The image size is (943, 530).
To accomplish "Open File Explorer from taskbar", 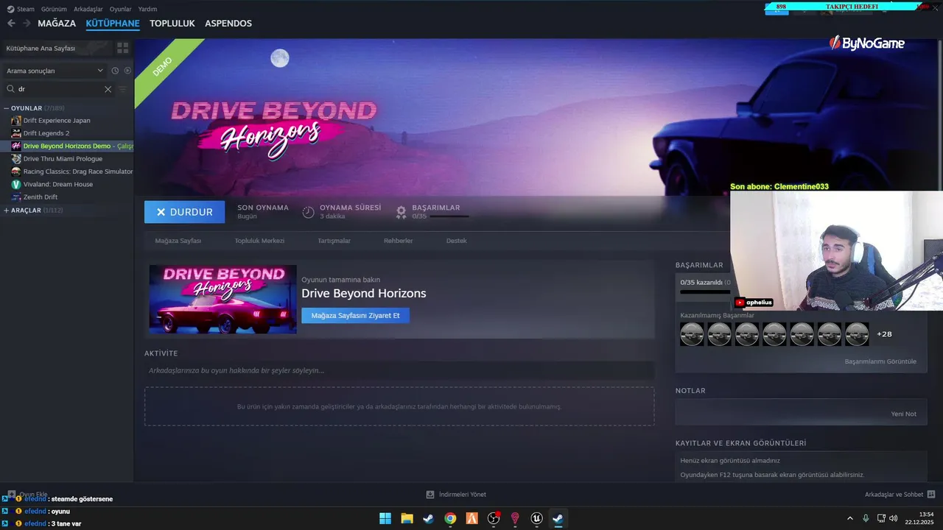I will pos(407,518).
